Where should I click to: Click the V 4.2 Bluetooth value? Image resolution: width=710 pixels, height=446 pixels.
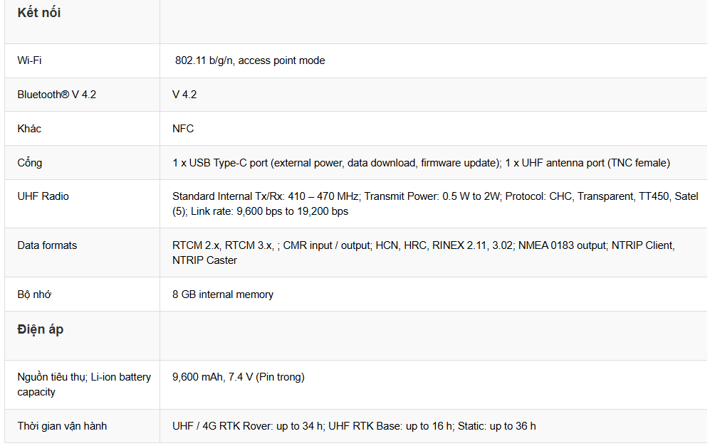tap(184, 95)
